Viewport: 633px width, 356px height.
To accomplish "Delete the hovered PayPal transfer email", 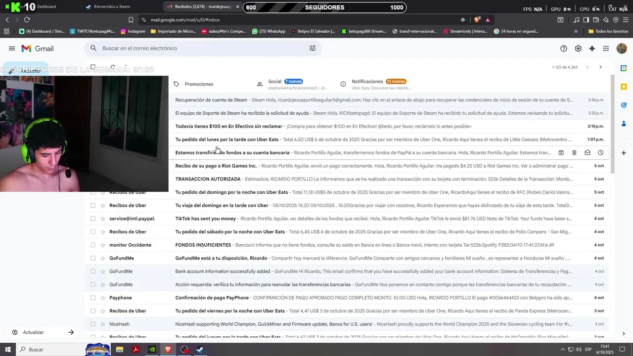I will pos(574,153).
